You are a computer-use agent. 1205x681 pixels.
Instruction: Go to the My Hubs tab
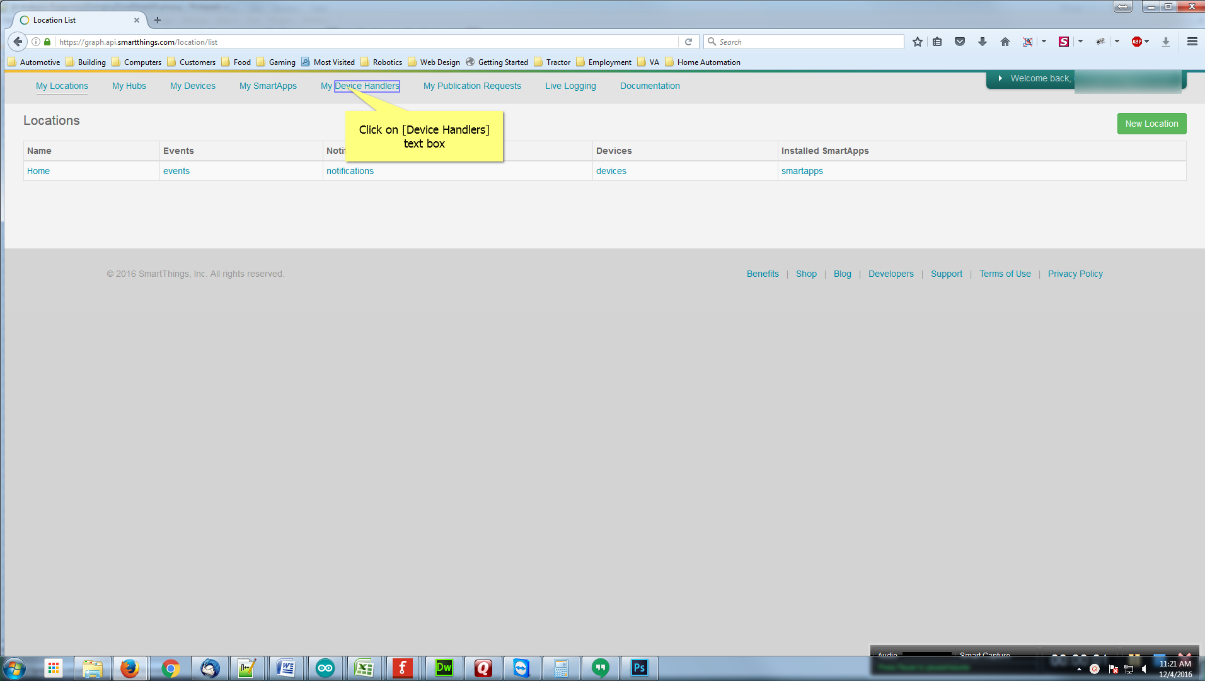pyautogui.click(x=129, y=86)
